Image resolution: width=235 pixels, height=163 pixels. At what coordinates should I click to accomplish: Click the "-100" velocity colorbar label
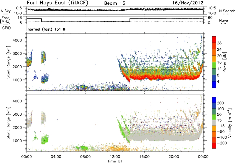click(222, 137)
